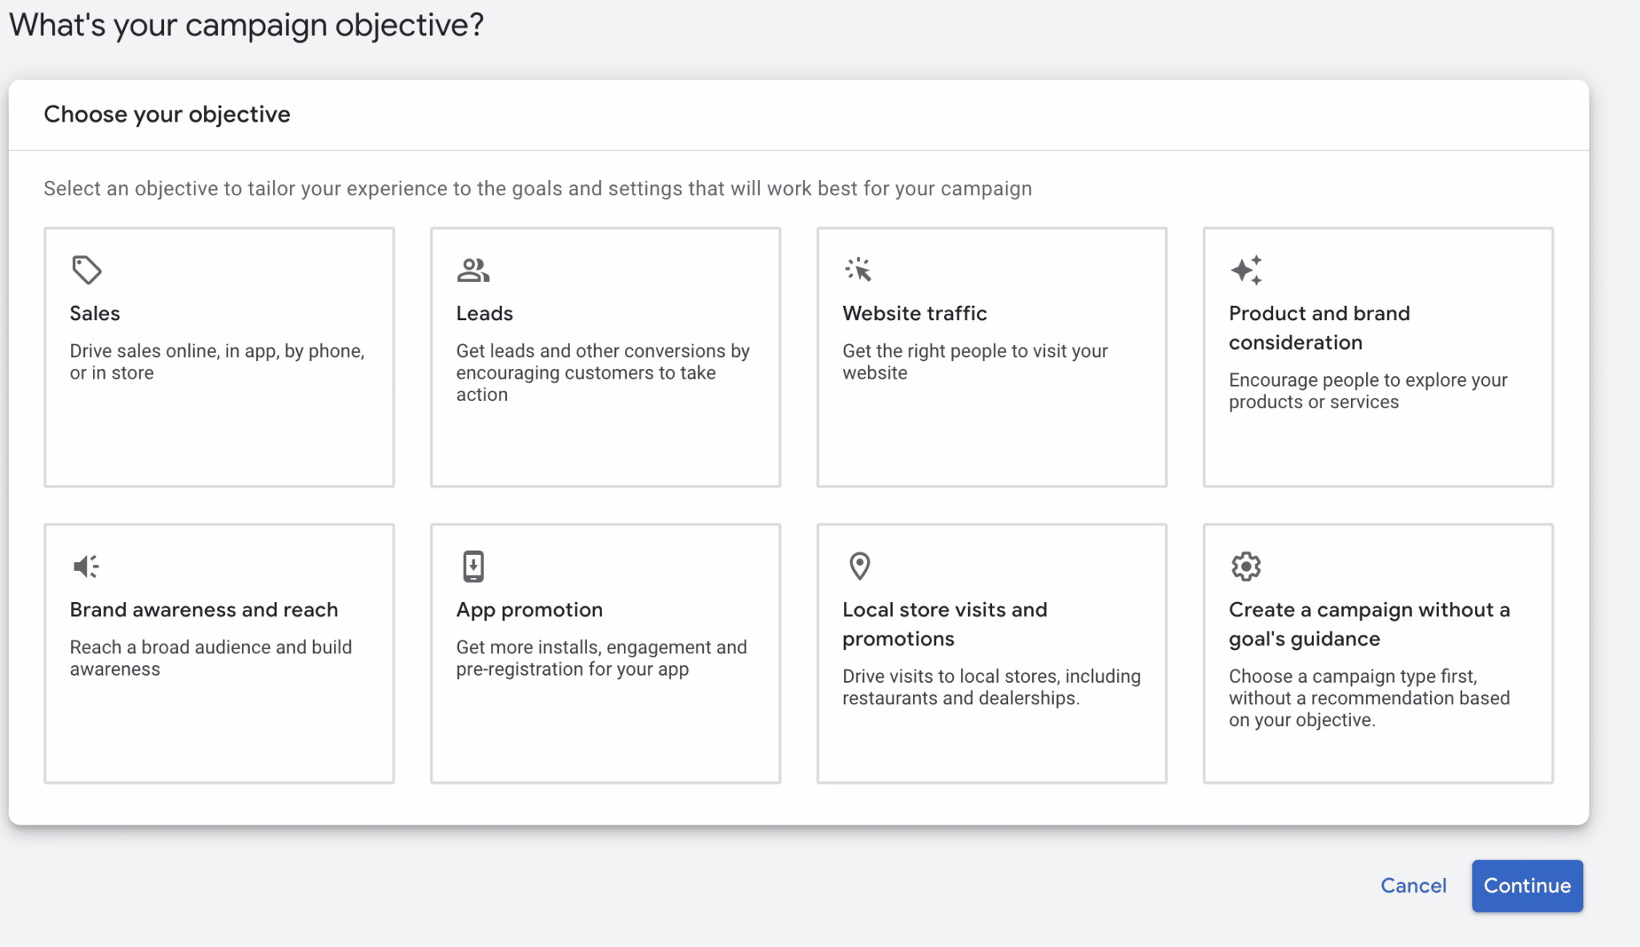Click 'Choose a campaign type first' description
The width and height of the screenshot is (1640, 947).
[1369, 697]
